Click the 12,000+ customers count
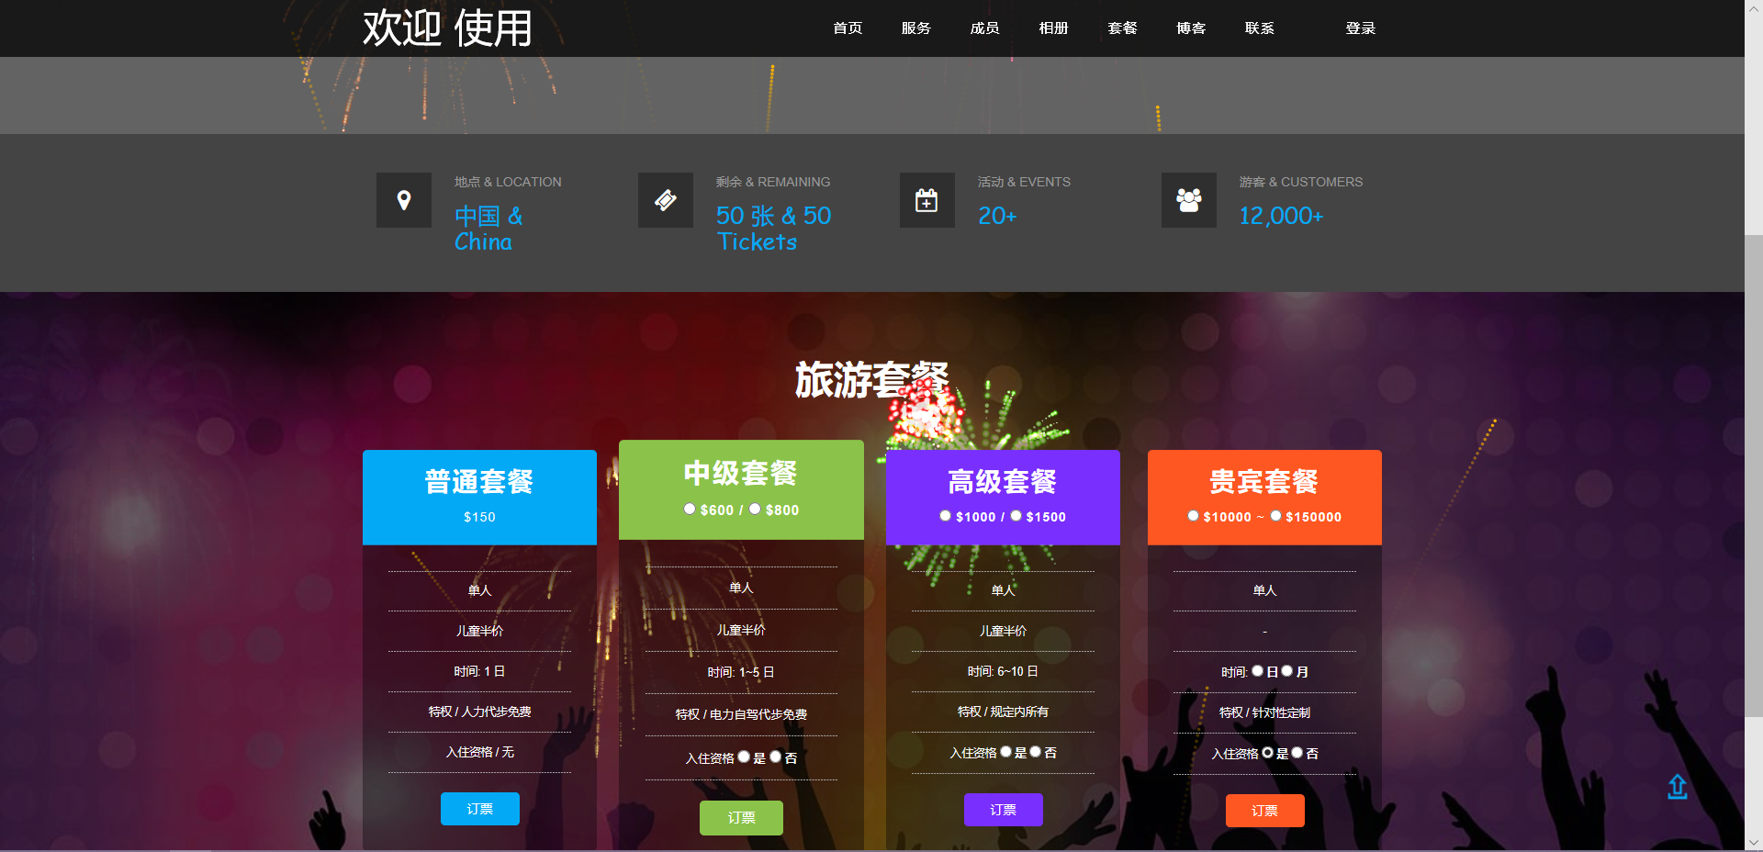This screenshot has height=852, width=1763. click(x=1281, y=216)
